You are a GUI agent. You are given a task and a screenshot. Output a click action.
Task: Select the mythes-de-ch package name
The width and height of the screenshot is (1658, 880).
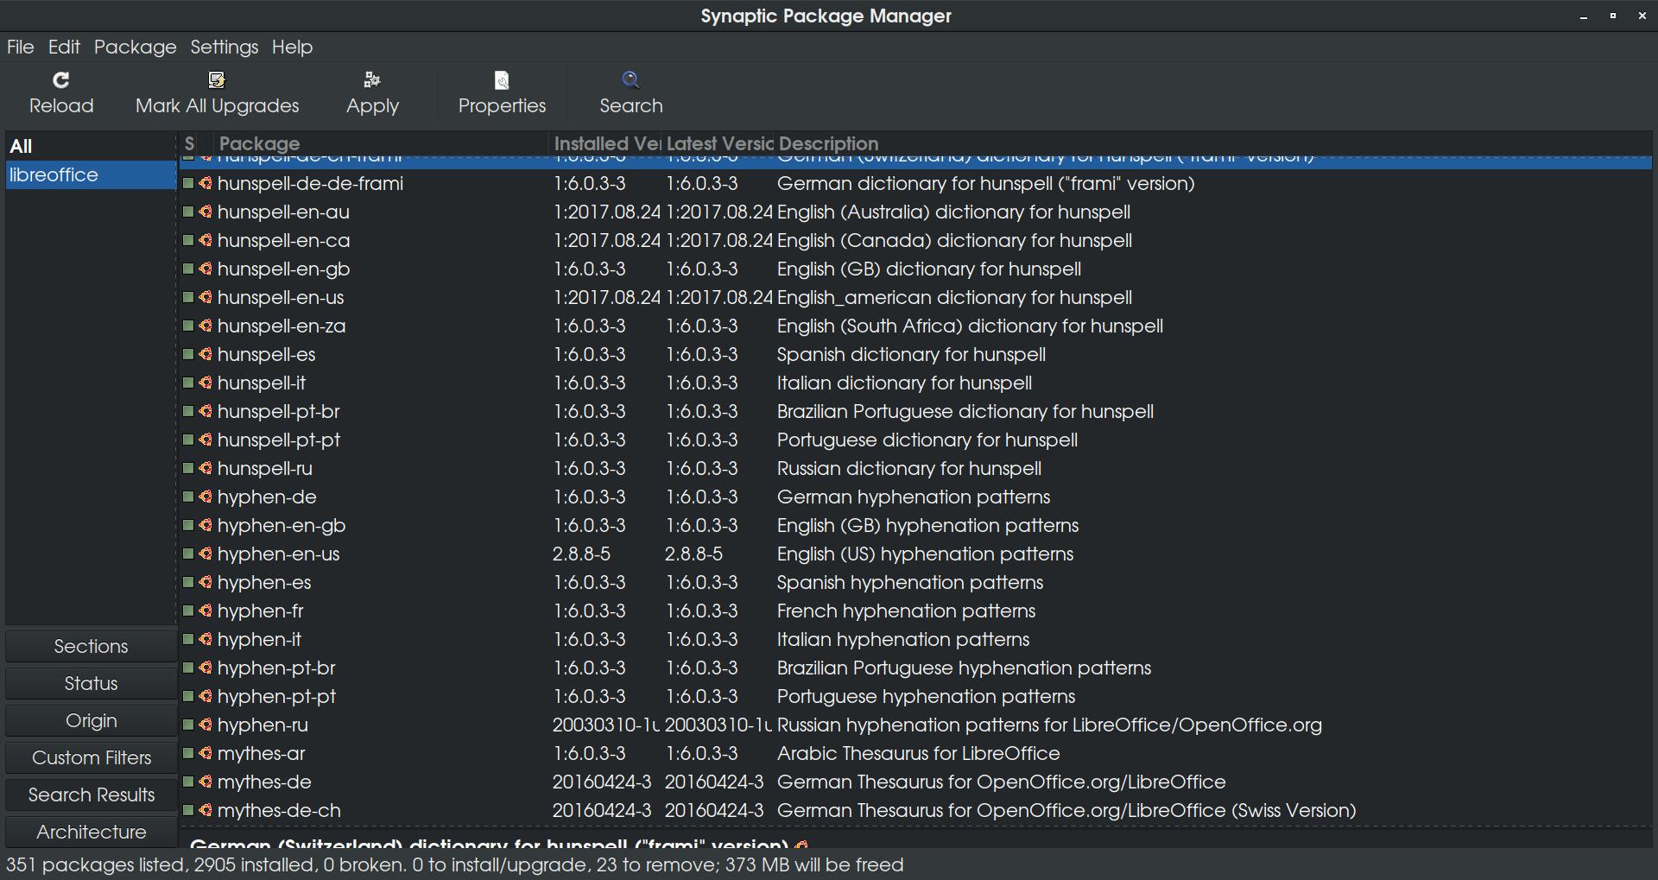coord(279,810)
